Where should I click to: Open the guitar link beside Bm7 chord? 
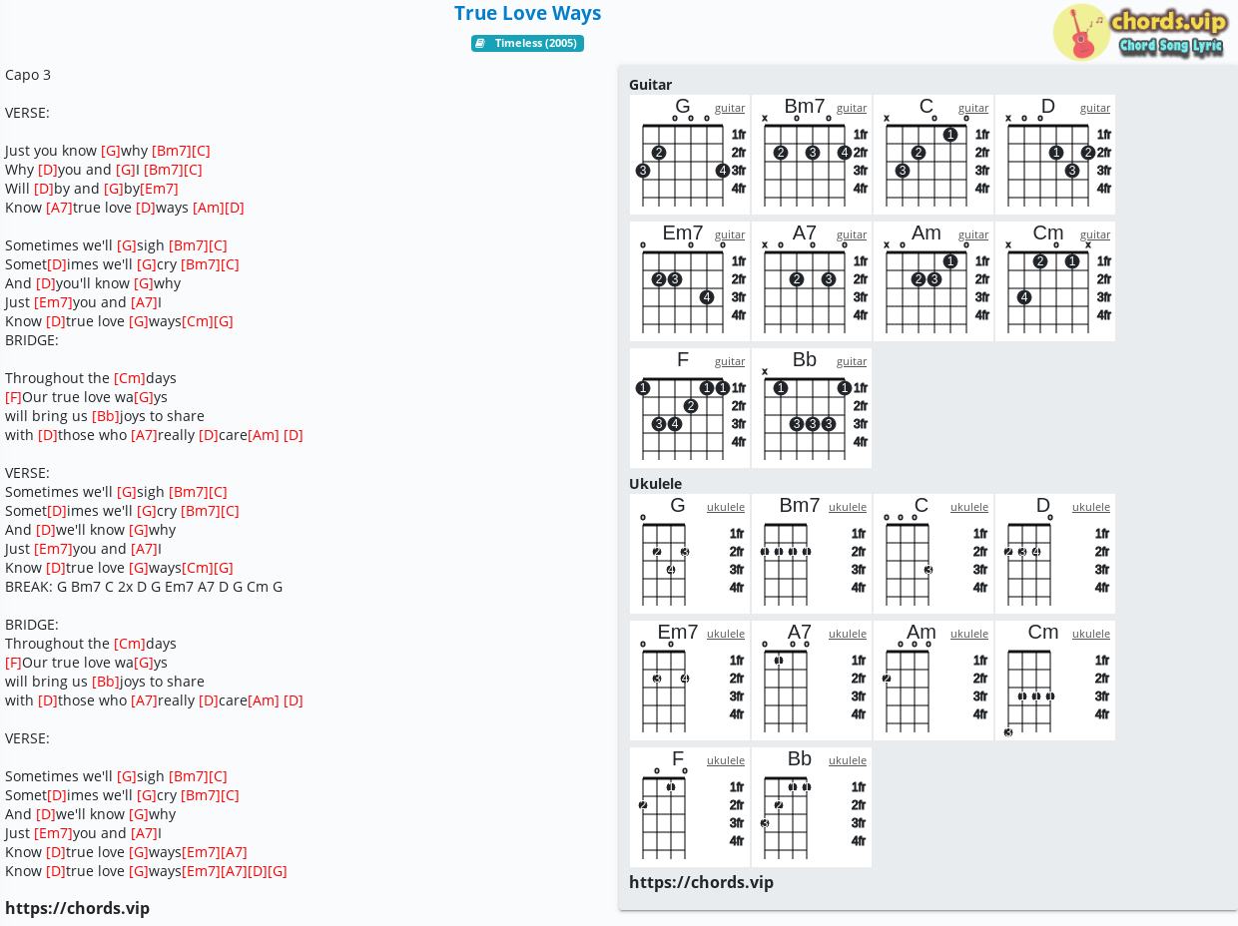pyautogui.click(x=852, y=108)
